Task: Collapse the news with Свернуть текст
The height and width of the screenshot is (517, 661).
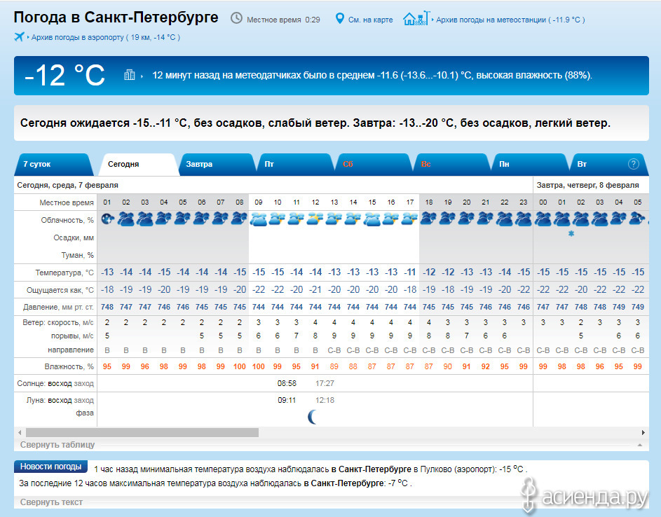Action: [51, 502]
